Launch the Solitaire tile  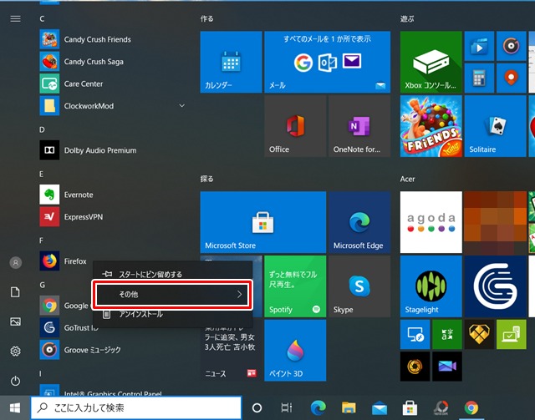[495, 126]
